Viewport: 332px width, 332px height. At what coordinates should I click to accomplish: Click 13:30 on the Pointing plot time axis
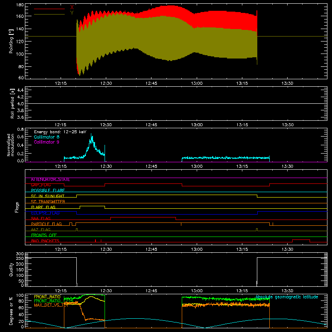pyautogui.click(x=287, y=83)
